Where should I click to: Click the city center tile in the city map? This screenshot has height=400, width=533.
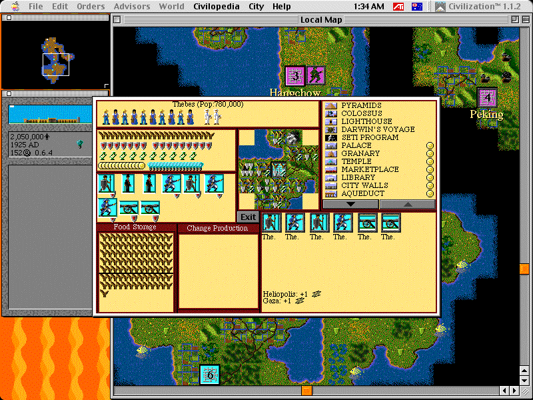[279, 169]
